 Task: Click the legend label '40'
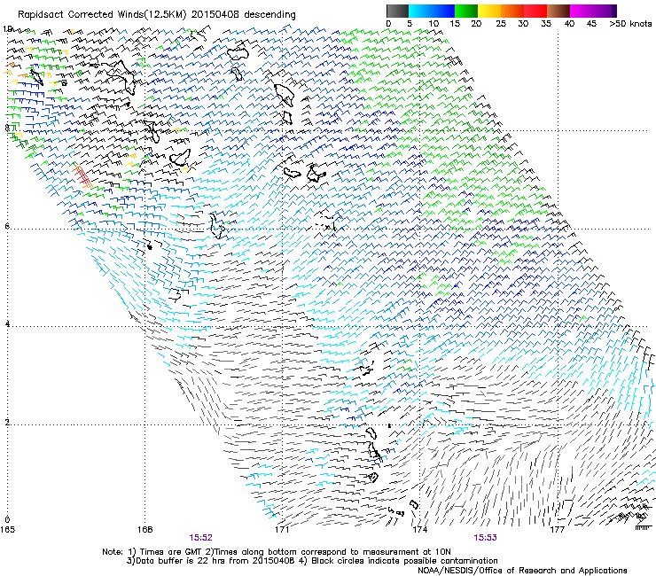pyautogui.click(x=569, y=24)
